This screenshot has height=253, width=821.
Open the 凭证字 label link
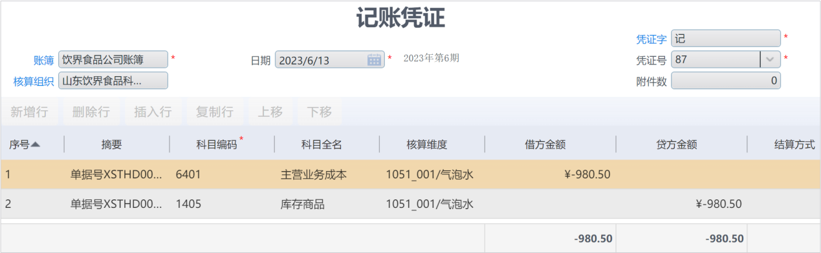(651, 39)
